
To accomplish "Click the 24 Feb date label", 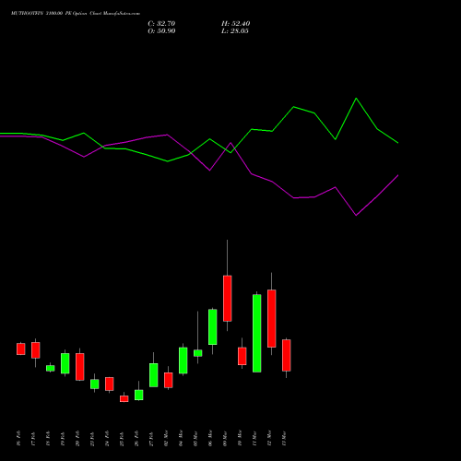I will coord(107,438).
